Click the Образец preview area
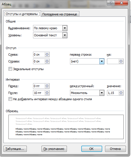Screen dimensions: 131x157 point(66,127)
